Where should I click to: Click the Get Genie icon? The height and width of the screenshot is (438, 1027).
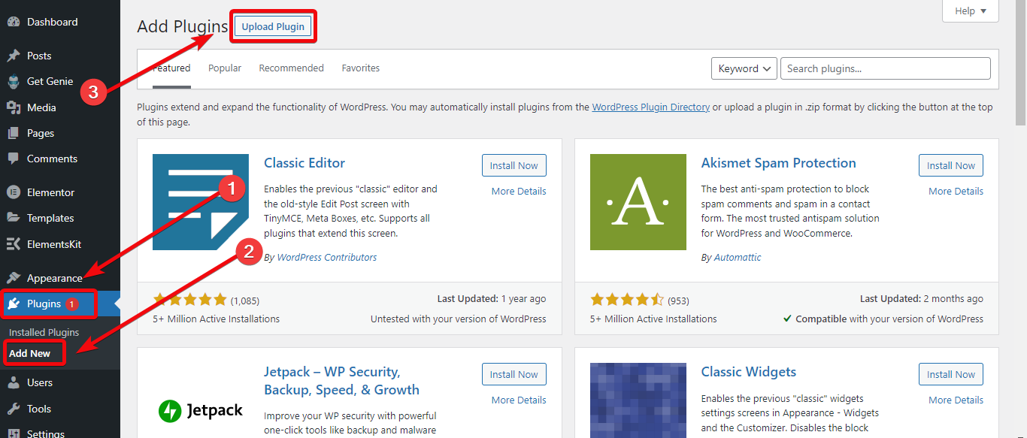pyautogui.click(x=14, y=81)
